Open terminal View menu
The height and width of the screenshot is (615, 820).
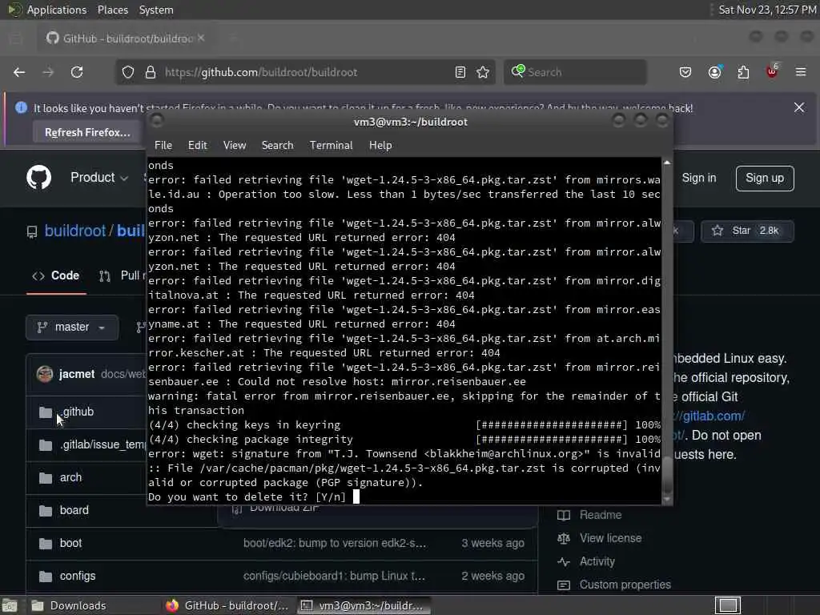click(235, 146)
